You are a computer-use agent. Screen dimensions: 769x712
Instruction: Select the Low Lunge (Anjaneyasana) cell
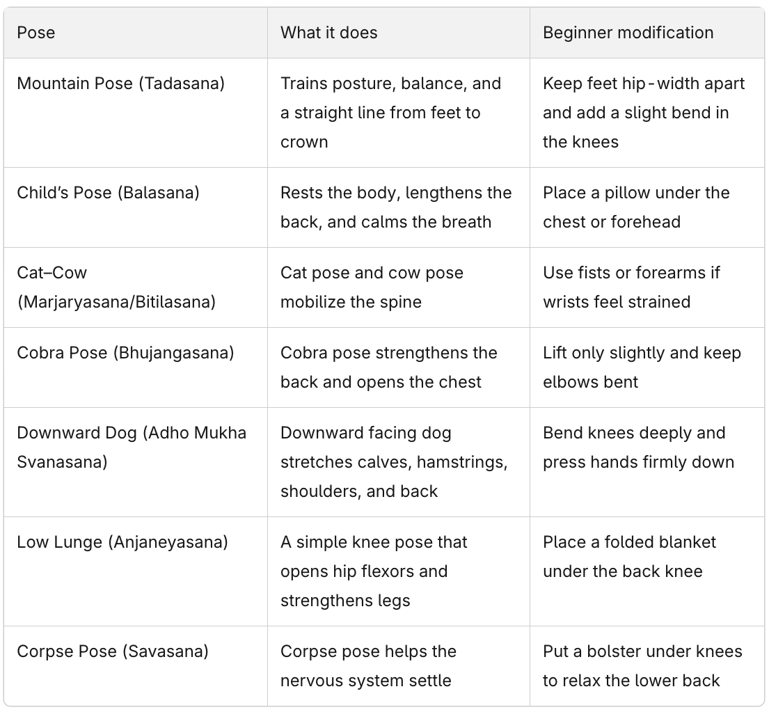(136, 571)
